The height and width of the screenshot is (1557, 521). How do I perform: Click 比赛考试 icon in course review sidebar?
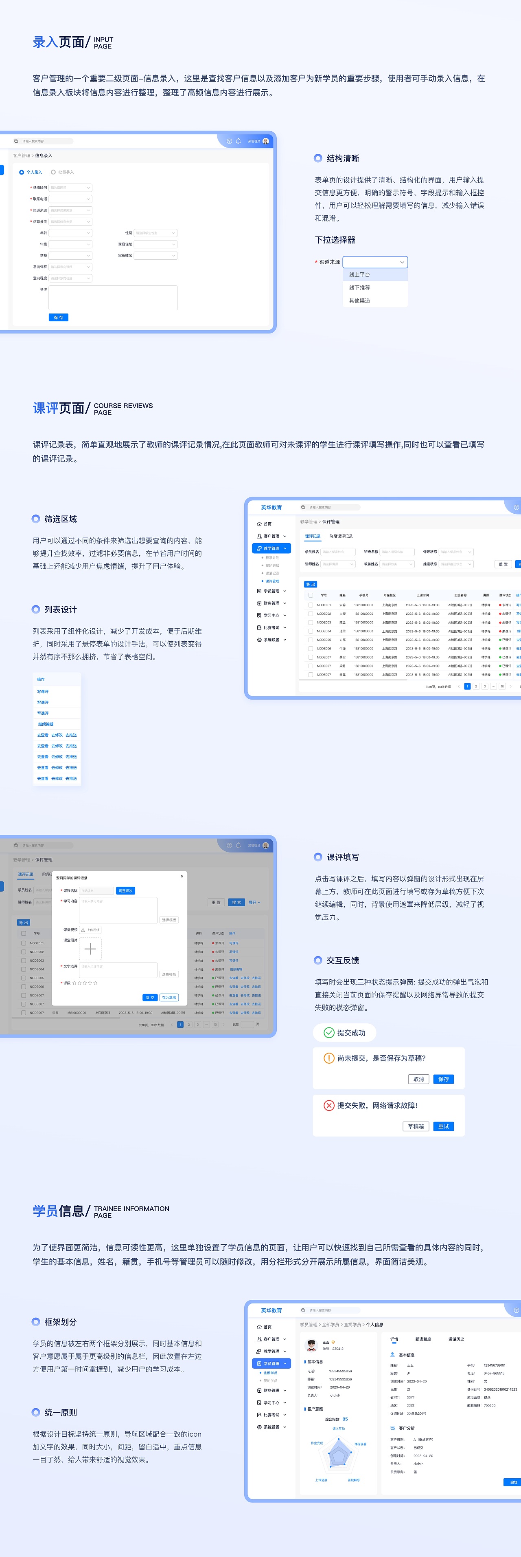click(260, 627)
